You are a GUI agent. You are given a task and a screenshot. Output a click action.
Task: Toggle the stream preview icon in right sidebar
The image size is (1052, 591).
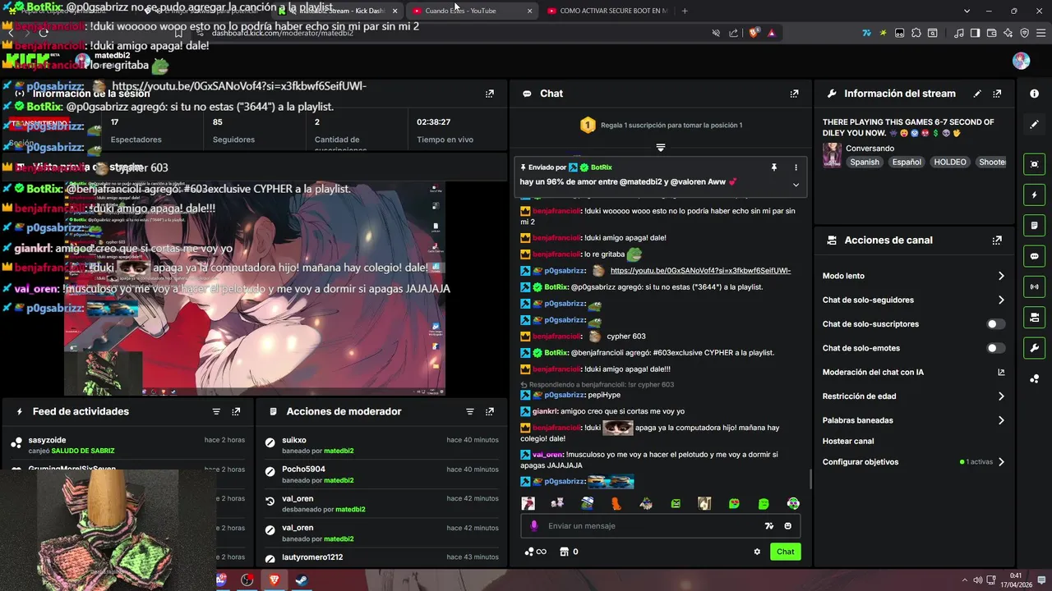[x=1035, y=164]
